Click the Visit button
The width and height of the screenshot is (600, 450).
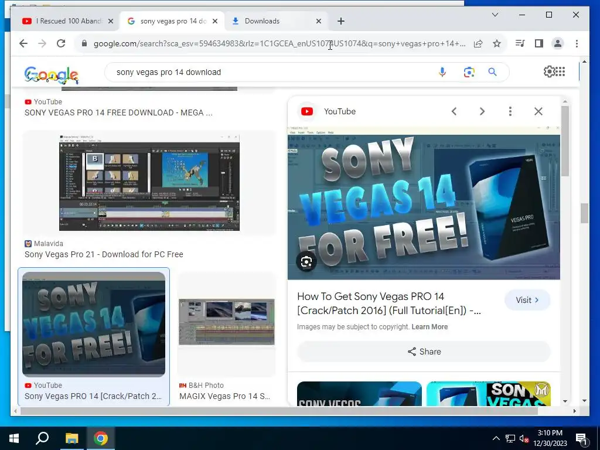click(x=527, y=300)
